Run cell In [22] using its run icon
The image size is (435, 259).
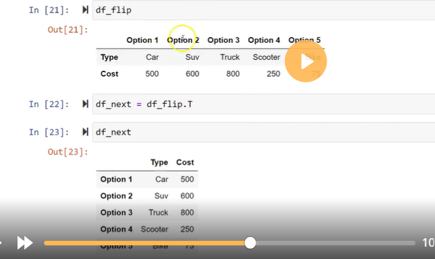point(85,104)
